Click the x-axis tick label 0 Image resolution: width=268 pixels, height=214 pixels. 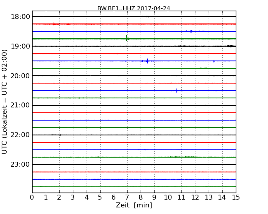[32, 198]
